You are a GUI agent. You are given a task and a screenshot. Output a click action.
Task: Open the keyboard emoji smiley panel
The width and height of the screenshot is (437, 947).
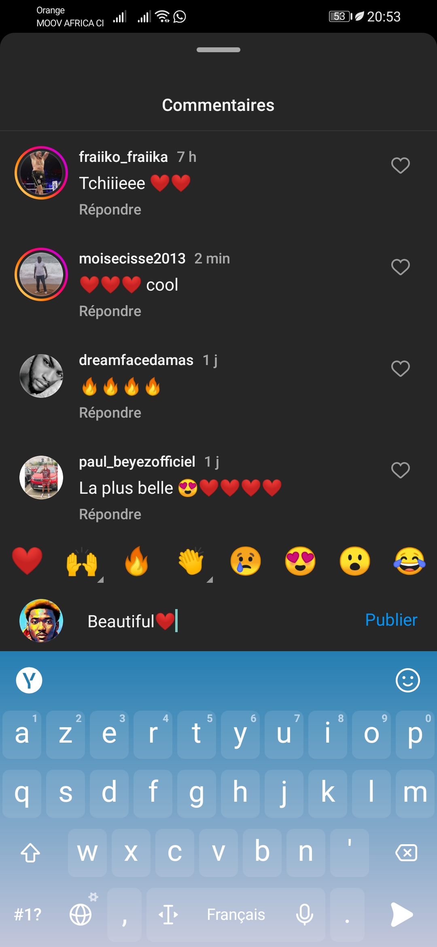click(407, 680)
